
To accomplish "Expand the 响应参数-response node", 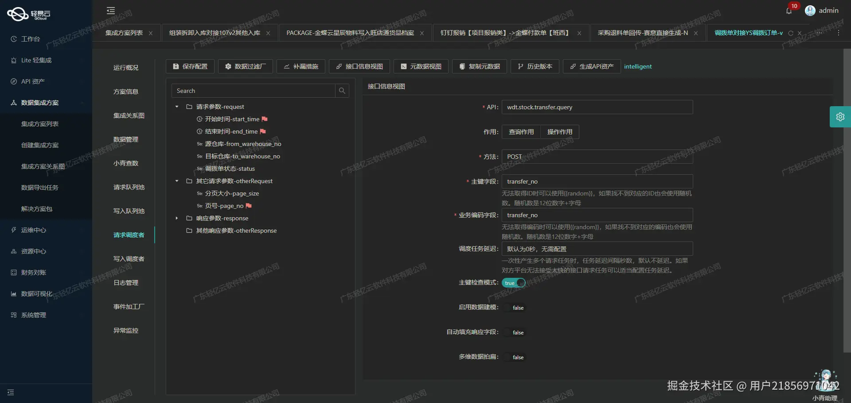I will click(x=177, y=218).
